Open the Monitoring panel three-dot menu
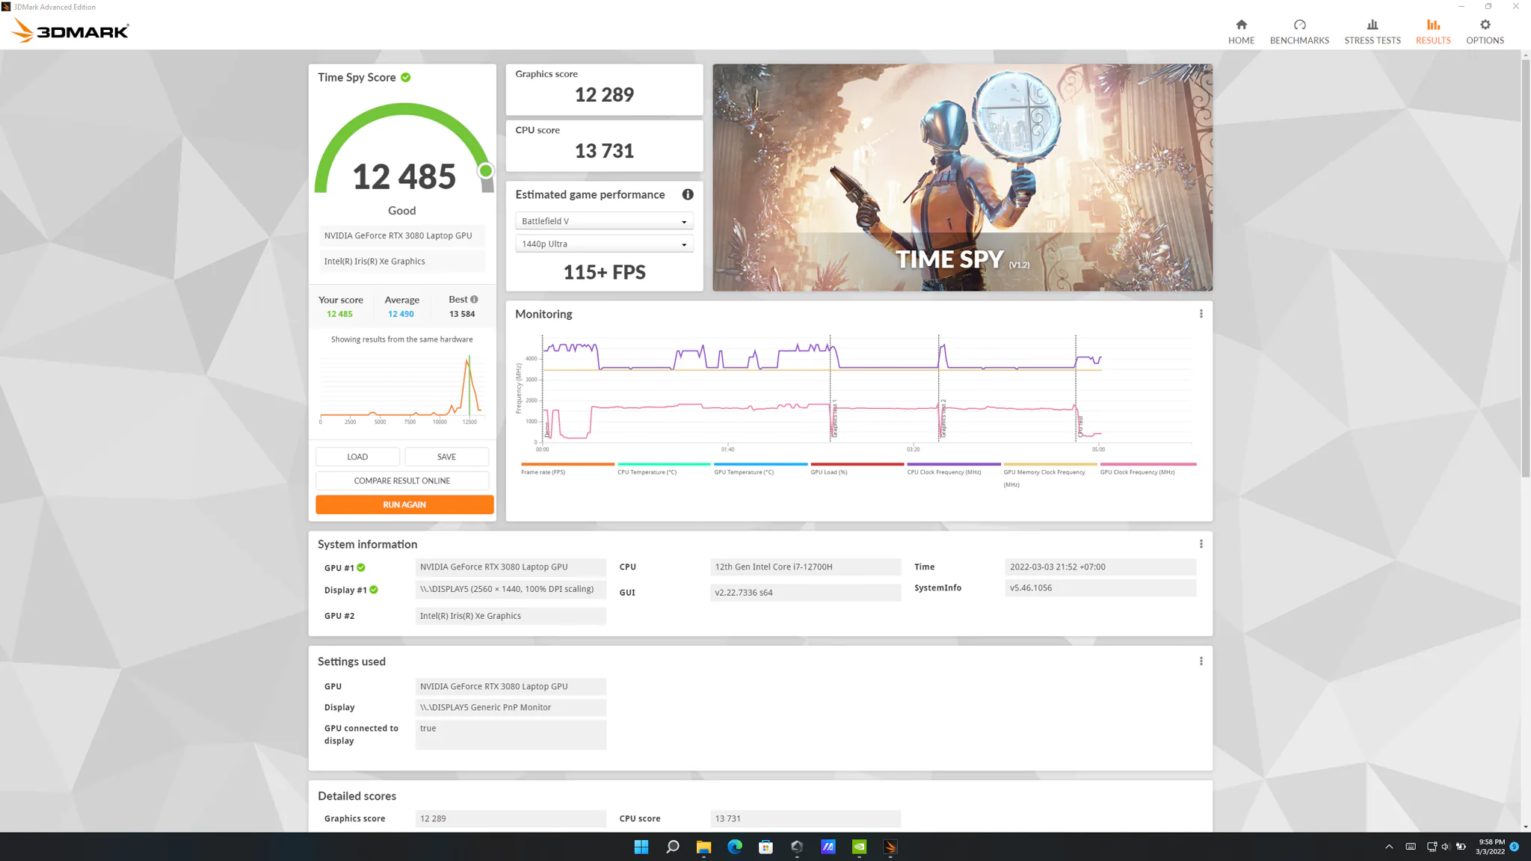The height and width of the screenshot is (861, 1531). 1201,314
